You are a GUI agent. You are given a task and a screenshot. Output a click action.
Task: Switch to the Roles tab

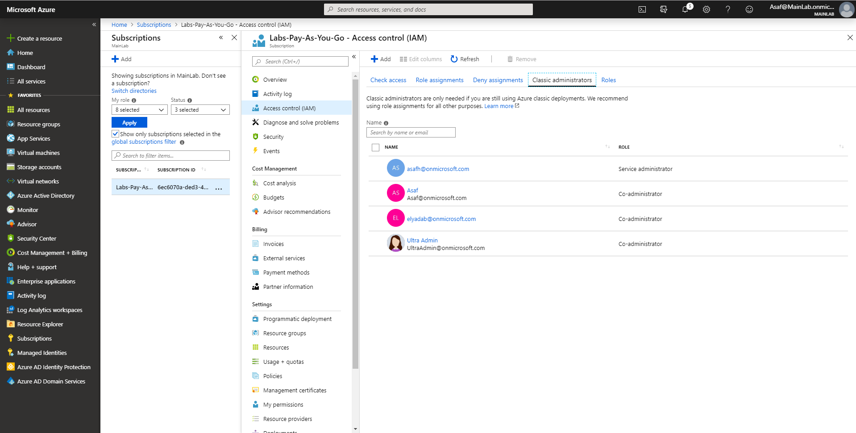[x=608, y=80]
